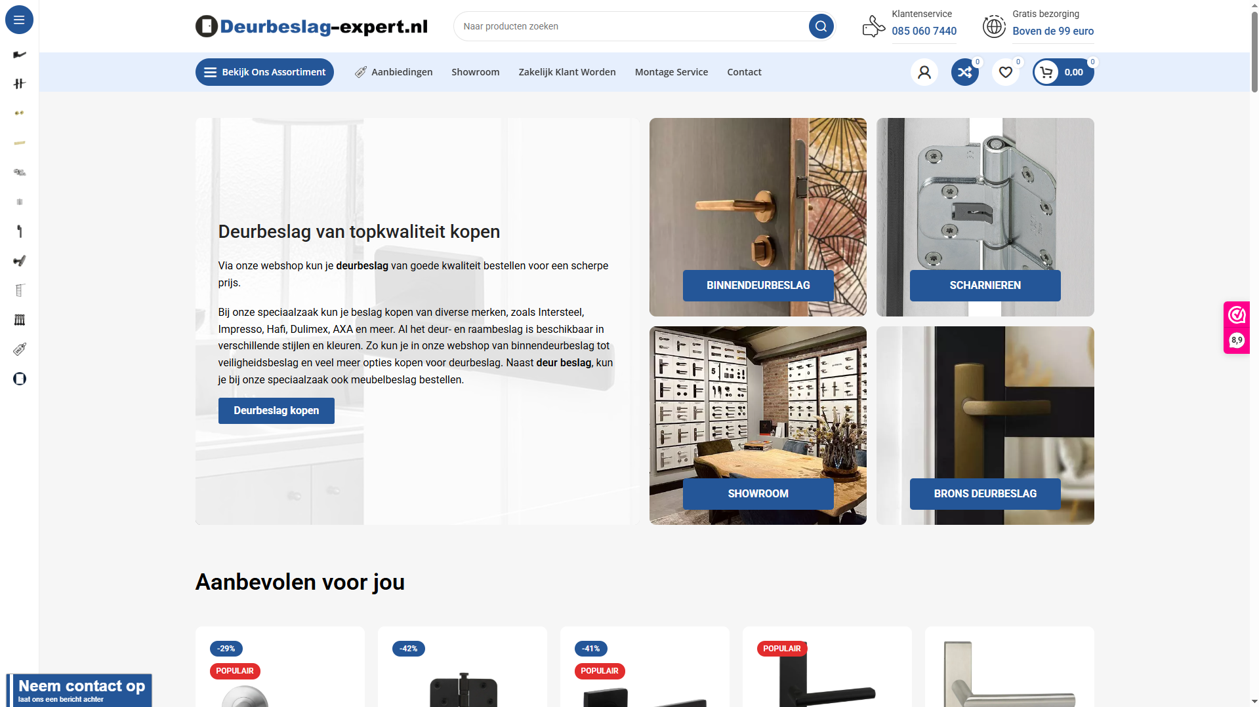Call customer service link 085 060 7440
Image resolution: width=1259 pixels, height=707 pixels.
point(924,31)
